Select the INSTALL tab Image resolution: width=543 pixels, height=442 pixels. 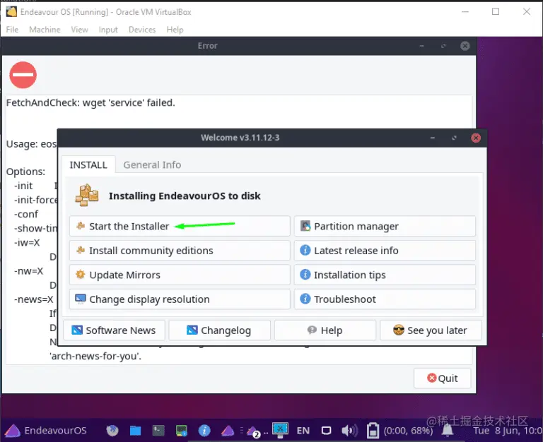click(x=88, y=165)
